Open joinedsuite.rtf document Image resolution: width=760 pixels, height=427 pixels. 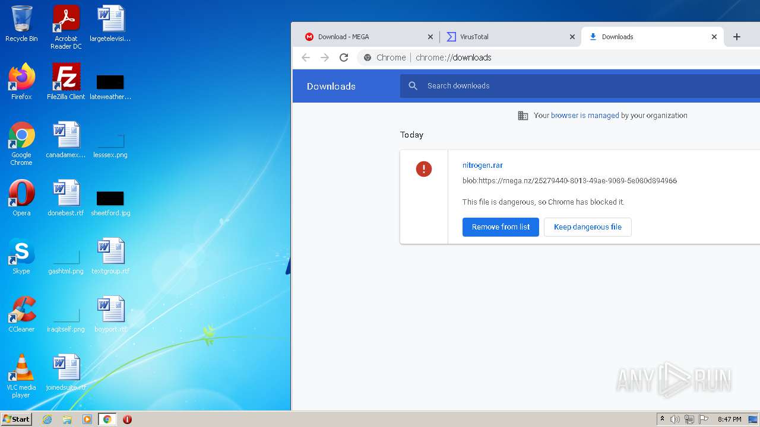(x=66, y=372)
